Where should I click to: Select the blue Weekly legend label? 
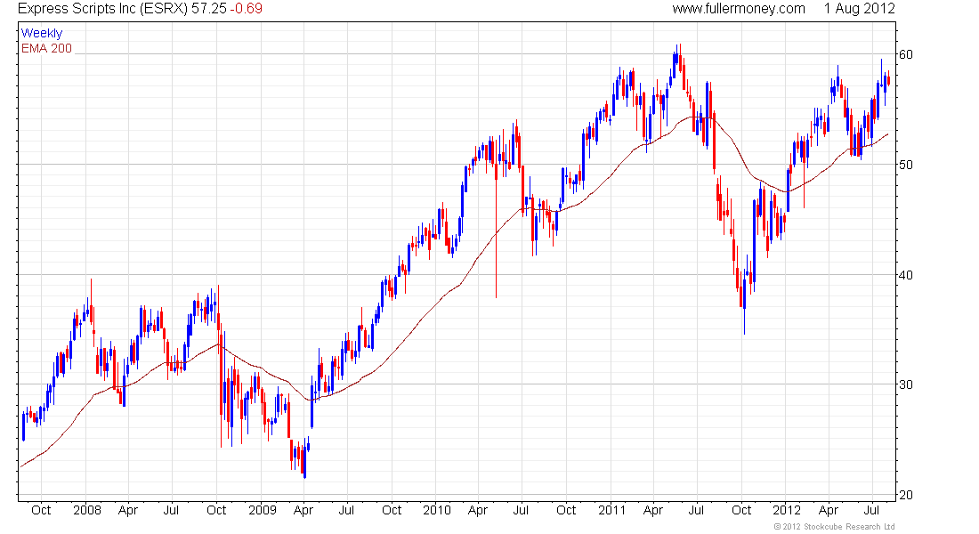pos(42,33)
